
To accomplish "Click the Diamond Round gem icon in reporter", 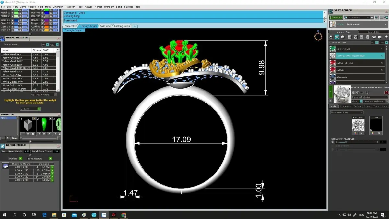I will pyautogui.click(x=6, y=166).
